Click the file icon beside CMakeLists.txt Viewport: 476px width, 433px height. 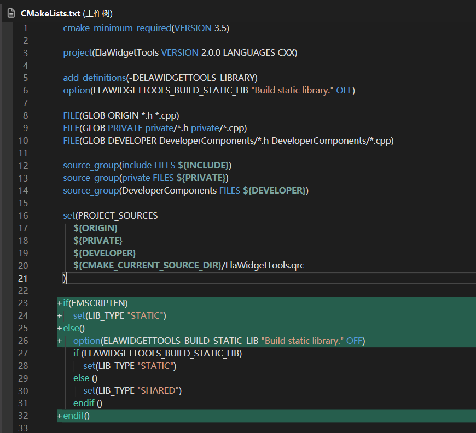coord(11,13)
